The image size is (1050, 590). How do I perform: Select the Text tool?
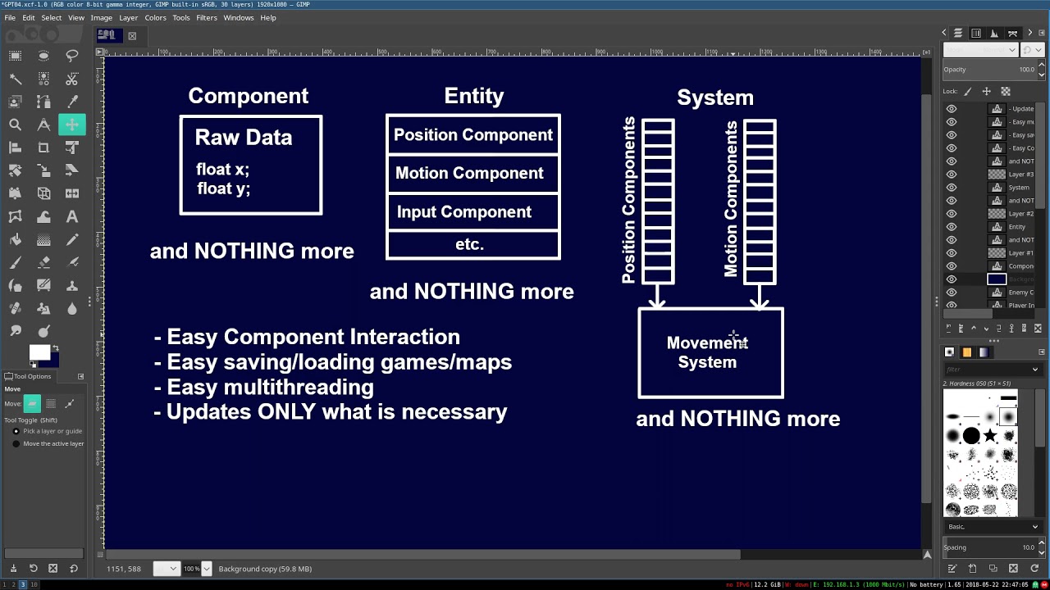tap(72, 216)
